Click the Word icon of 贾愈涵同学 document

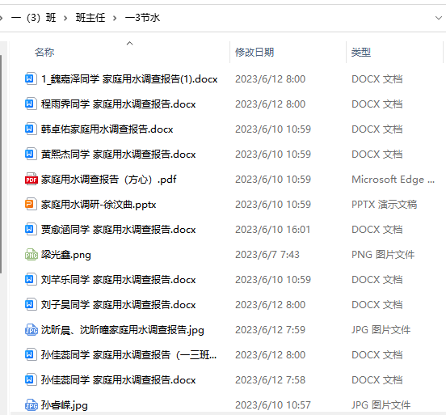coord(31,229)
